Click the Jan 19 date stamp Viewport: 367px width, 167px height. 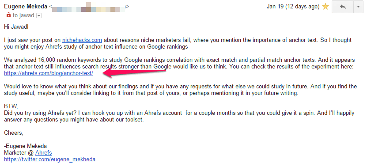[293, 7]
